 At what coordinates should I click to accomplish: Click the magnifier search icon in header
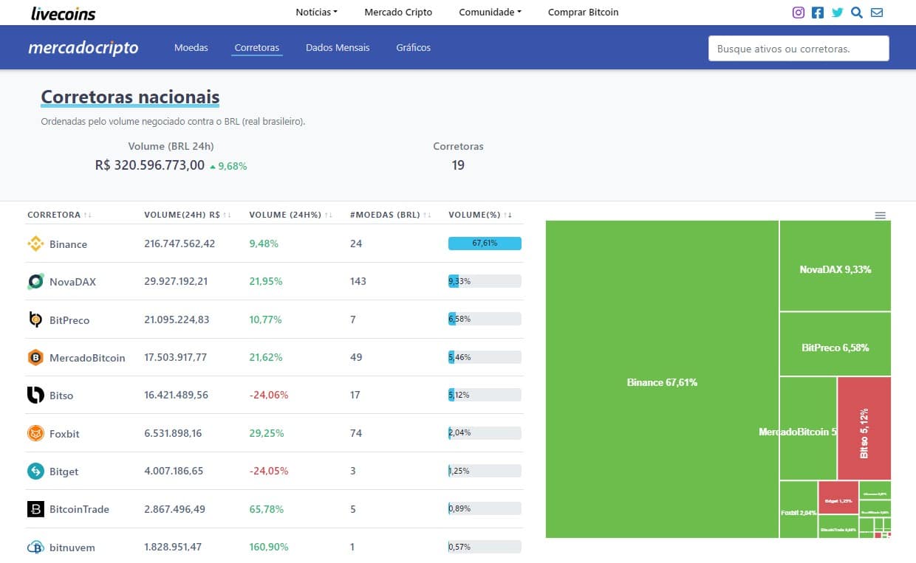tap(857, 12)
